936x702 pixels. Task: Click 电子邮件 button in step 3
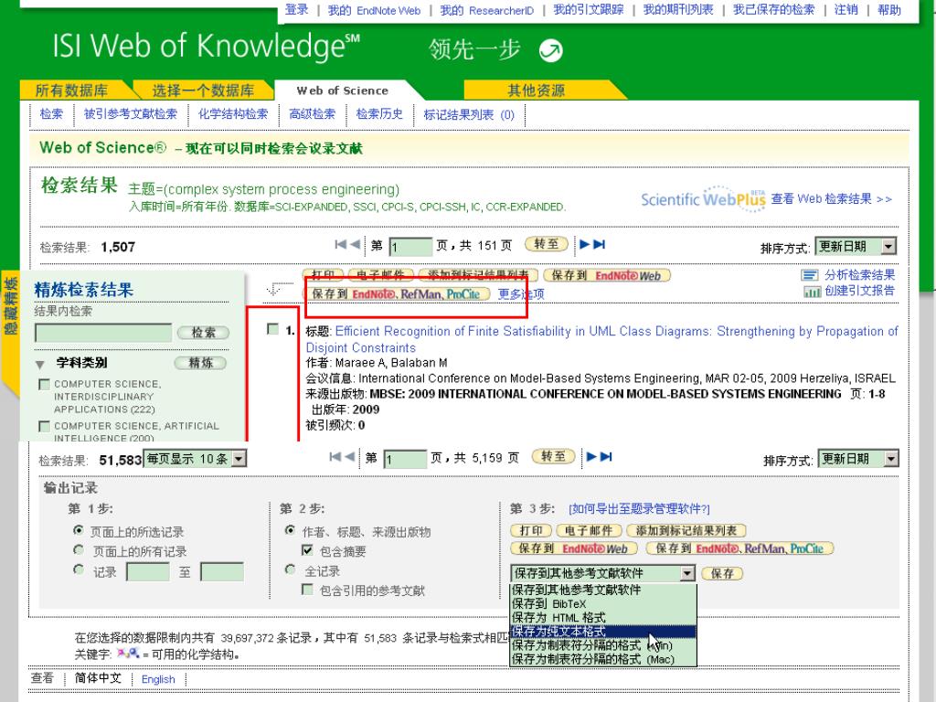[x=589, y=531]
